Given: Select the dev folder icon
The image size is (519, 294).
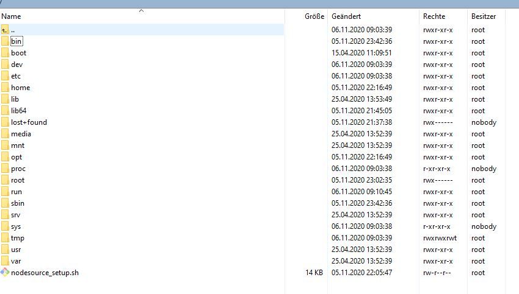Looking at the screenshot, I should click(x=5, y=65).
